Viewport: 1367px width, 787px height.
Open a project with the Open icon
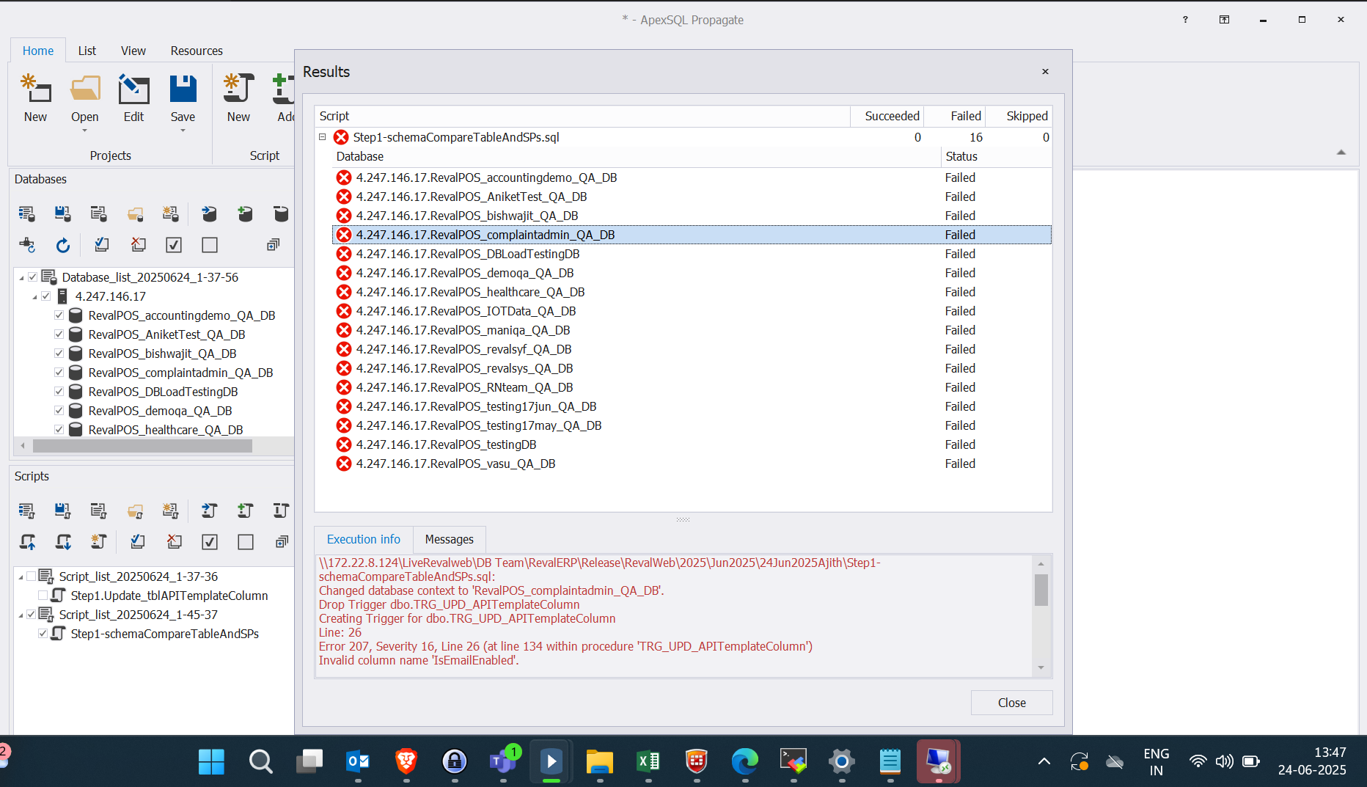click(84, 98)
